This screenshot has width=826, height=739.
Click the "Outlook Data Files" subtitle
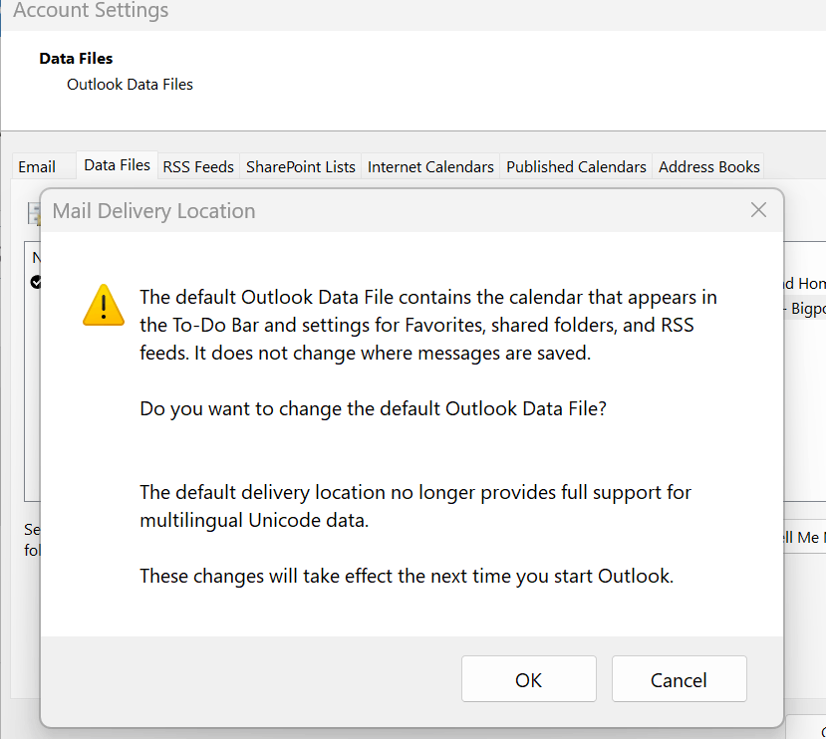130,85
